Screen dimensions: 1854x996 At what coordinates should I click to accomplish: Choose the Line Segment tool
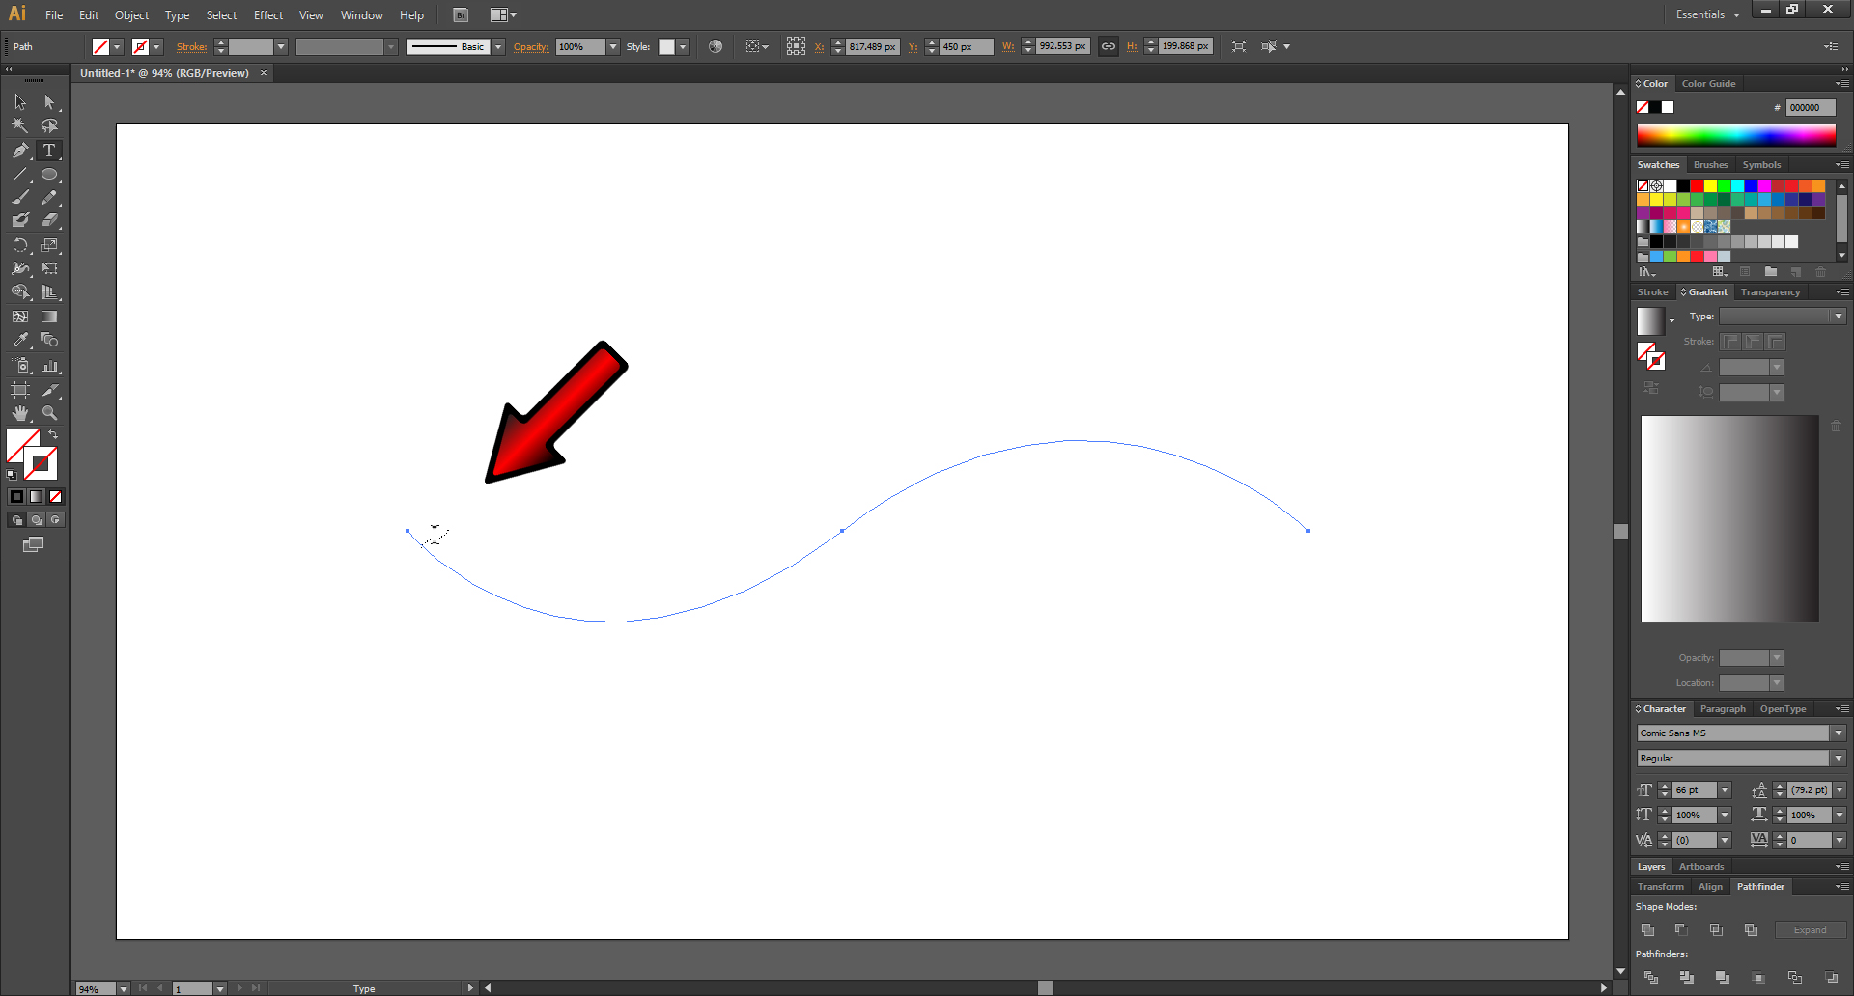coord(20,175)
